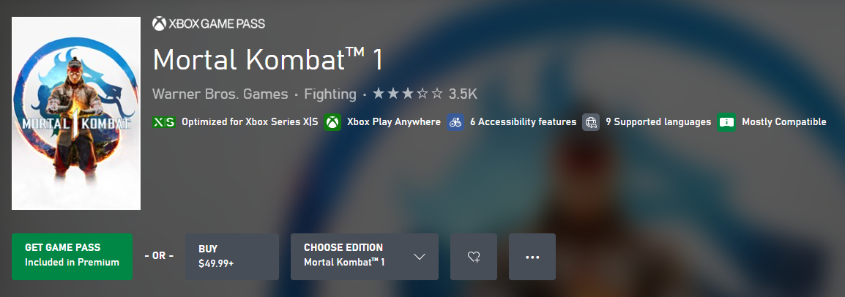
Task: Click the Xbox Game Pass logo icon
Action: (x=159, y=24)
